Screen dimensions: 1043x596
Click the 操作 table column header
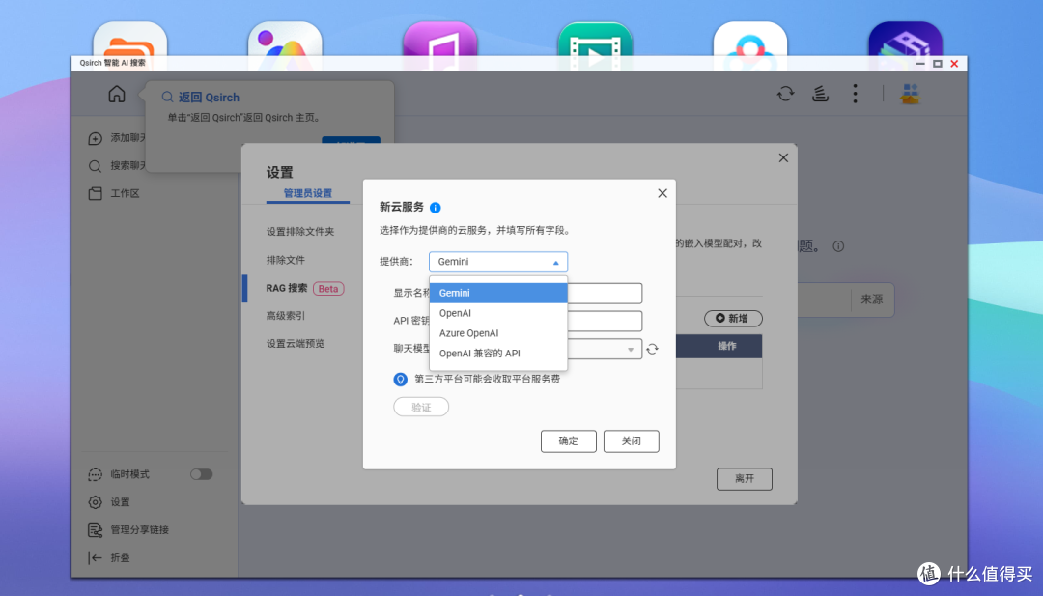[727, 346]
